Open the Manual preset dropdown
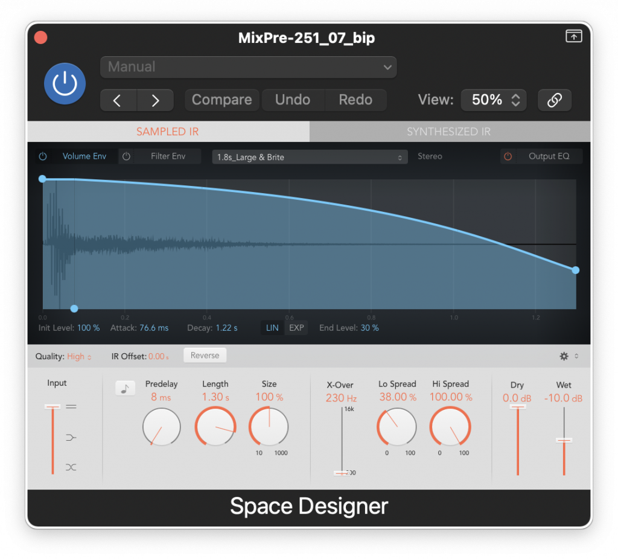This screenshot has width=618, height=559. tap(248, 67)
